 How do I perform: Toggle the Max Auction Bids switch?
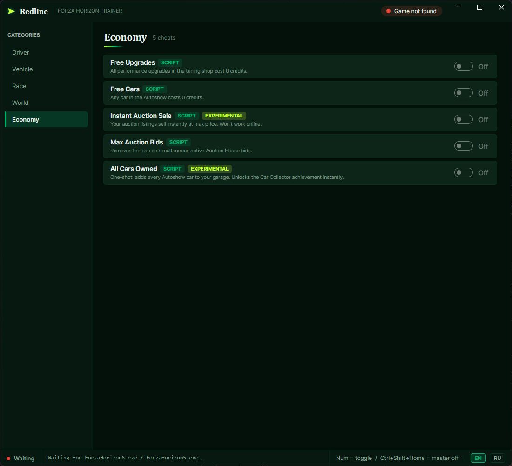pyautogui.click(x=463, y=146)
